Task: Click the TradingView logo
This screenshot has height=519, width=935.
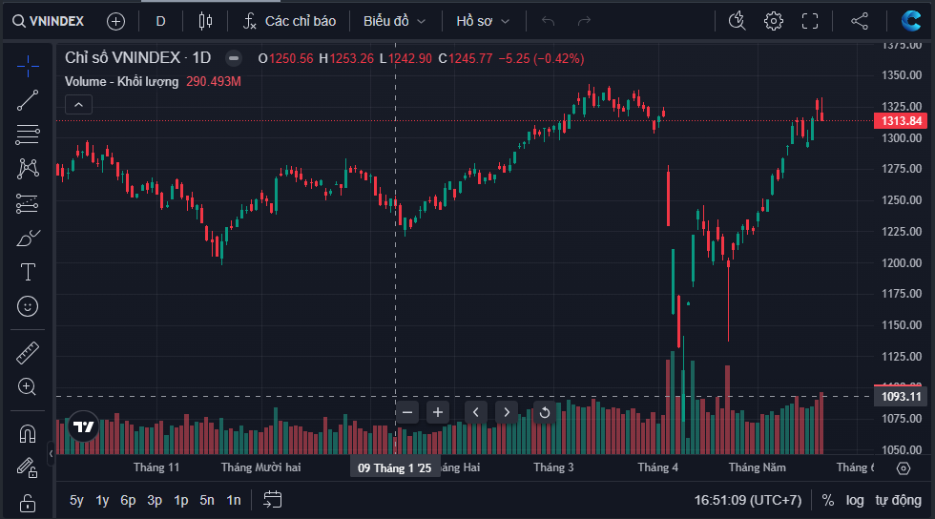Action: (84, 426)
